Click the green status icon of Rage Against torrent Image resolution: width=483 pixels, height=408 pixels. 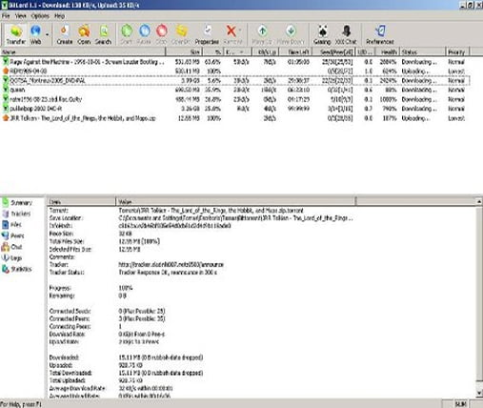point(6,62)
